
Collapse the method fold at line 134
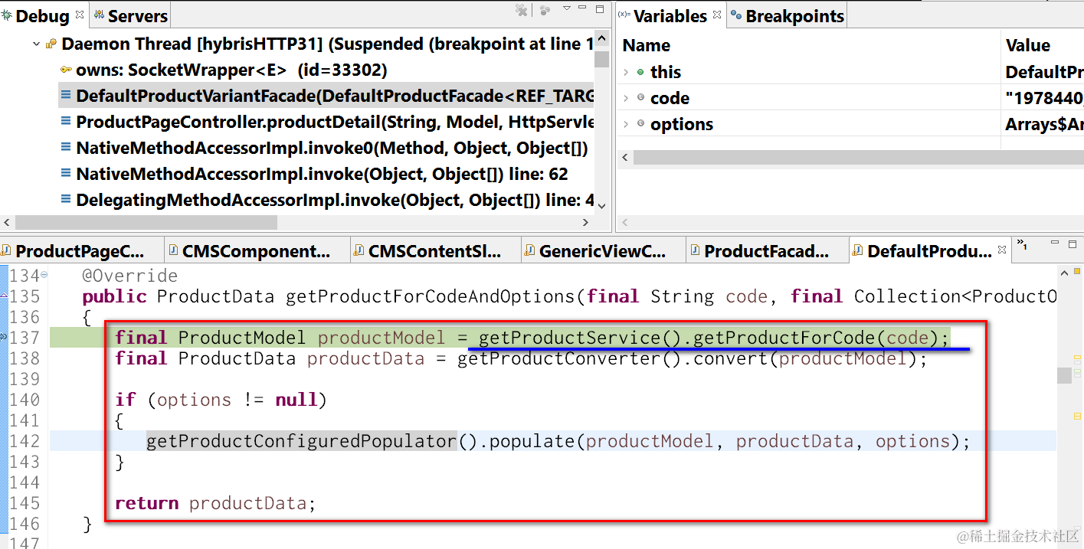click(44, 275)
